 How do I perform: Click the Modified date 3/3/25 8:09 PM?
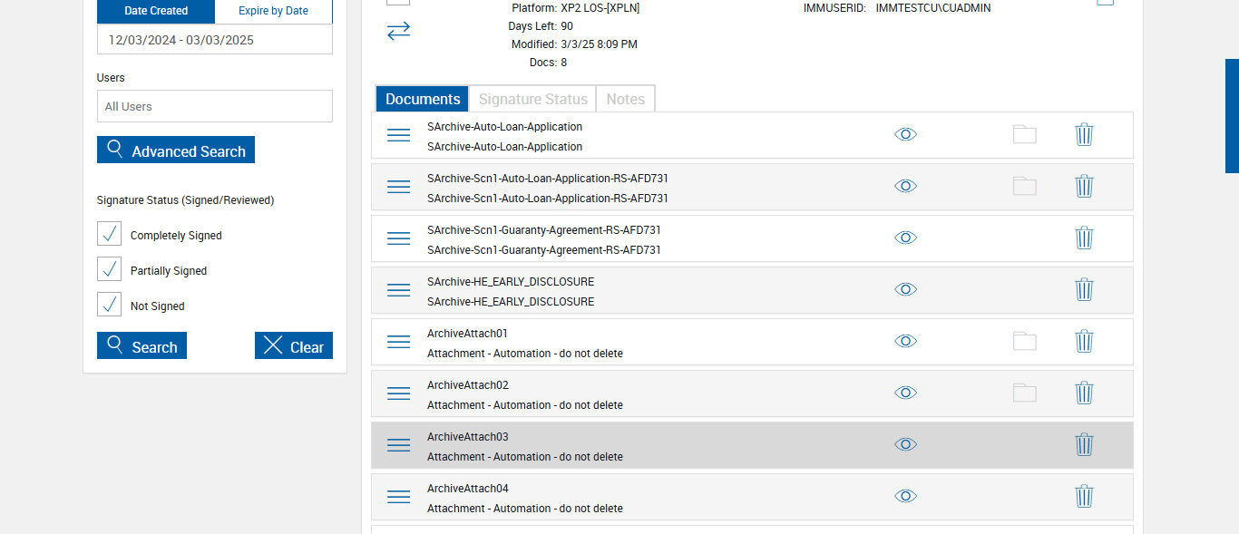pyautogui.click(x=600, y=44)
